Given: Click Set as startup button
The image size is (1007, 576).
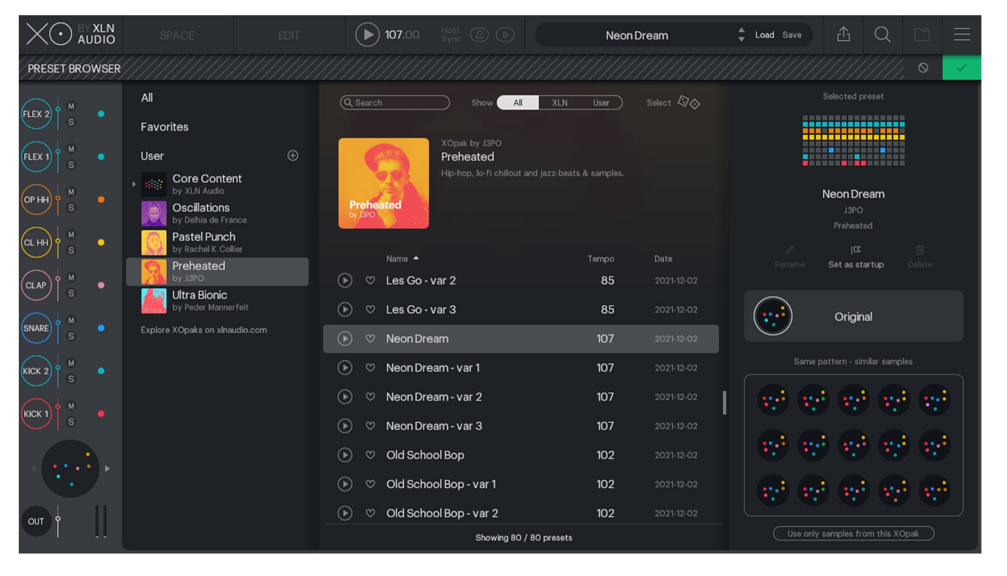Looking at the screenshot, I should coord(856,257).
